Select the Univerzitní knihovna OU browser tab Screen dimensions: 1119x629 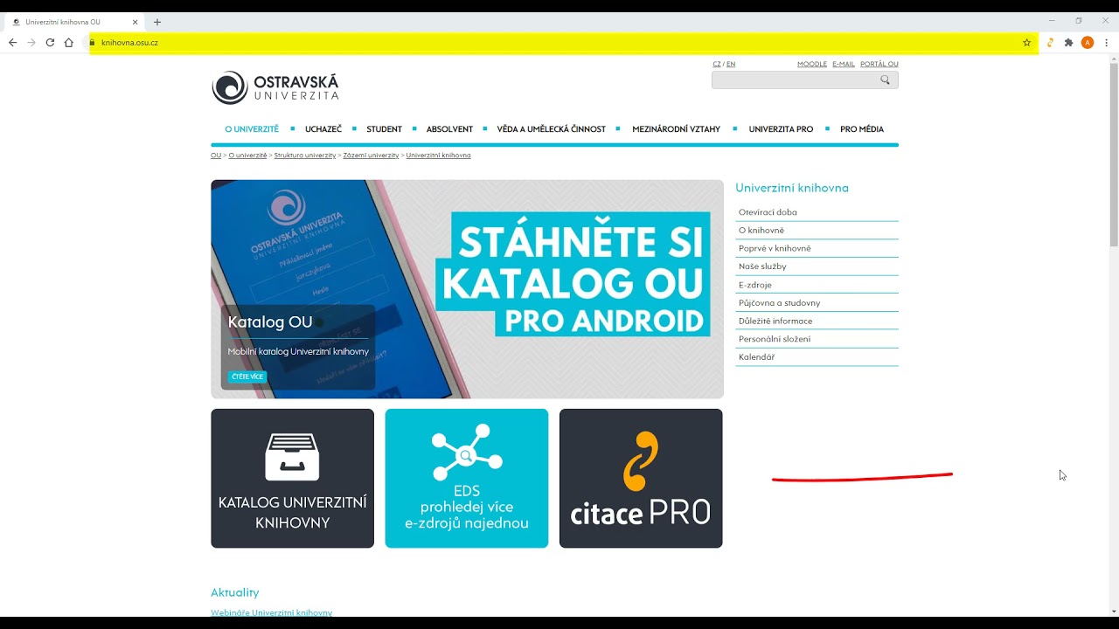point(74,22)
